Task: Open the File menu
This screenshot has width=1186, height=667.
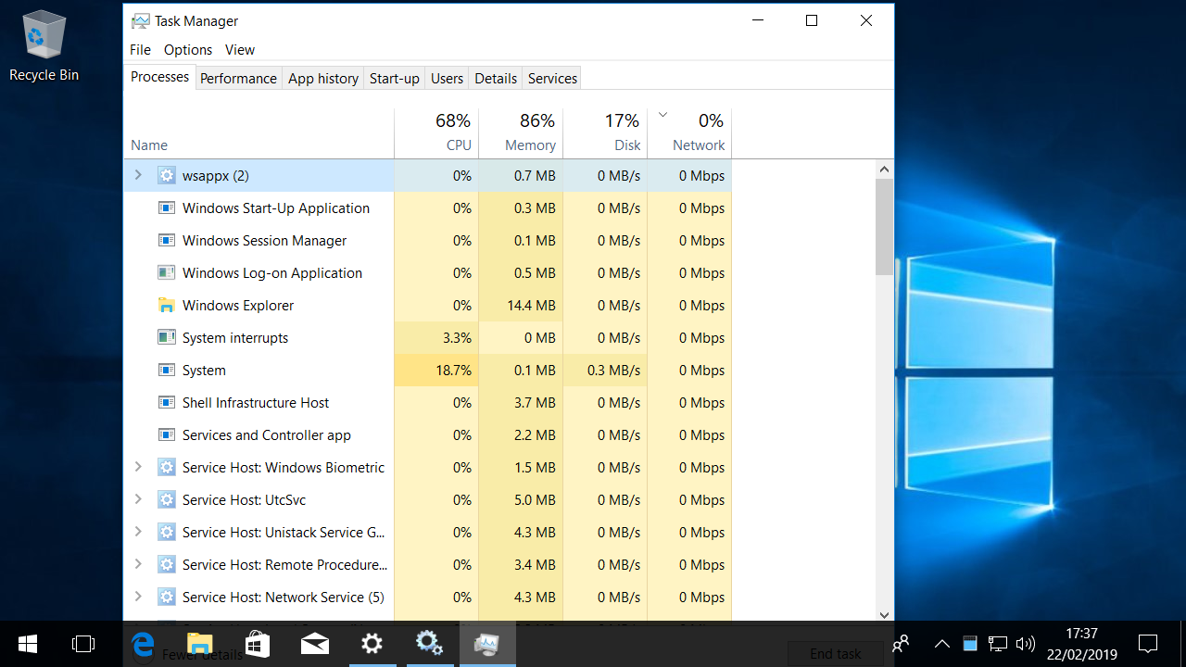Action: coord(140,50)
